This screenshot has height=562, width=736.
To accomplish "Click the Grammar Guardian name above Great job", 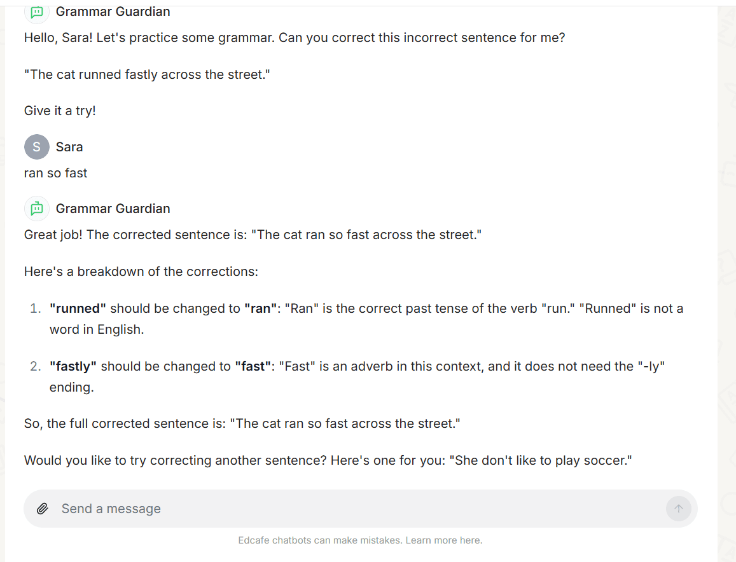I will pos(113,209).
